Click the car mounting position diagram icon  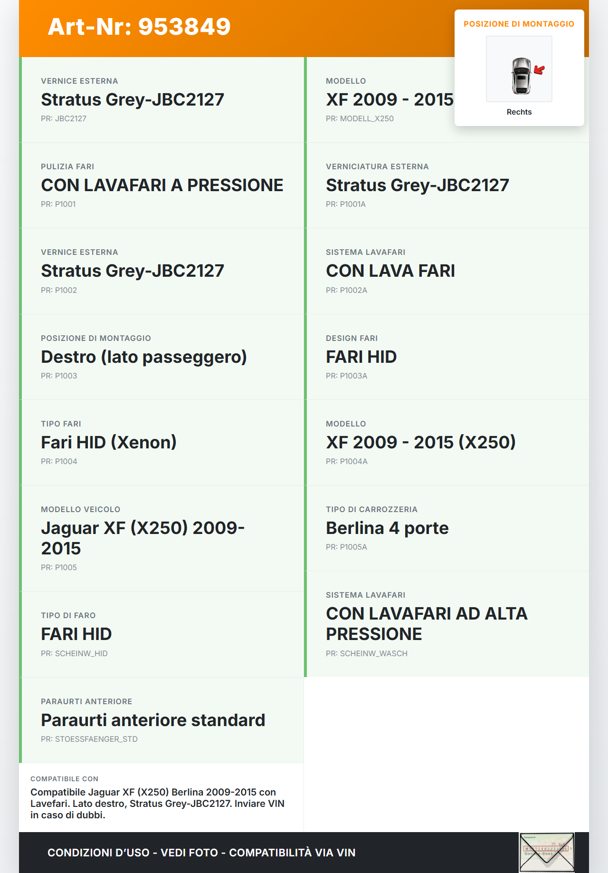519,69
